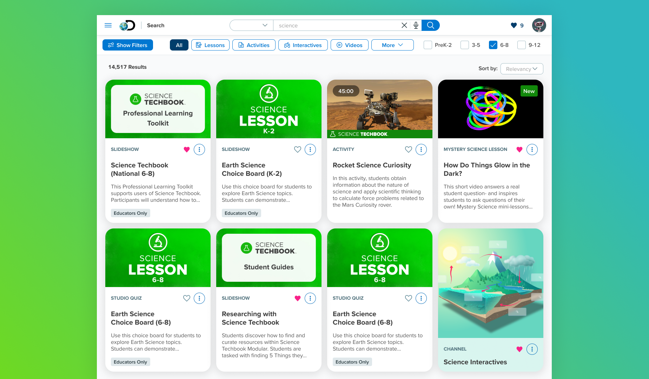649x379 pixels.
Task: Open the glow bracelets thumbnail marked New
Action: (x=491, y=109)
